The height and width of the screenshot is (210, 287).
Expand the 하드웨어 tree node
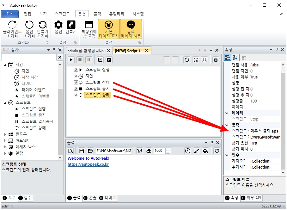5,141
